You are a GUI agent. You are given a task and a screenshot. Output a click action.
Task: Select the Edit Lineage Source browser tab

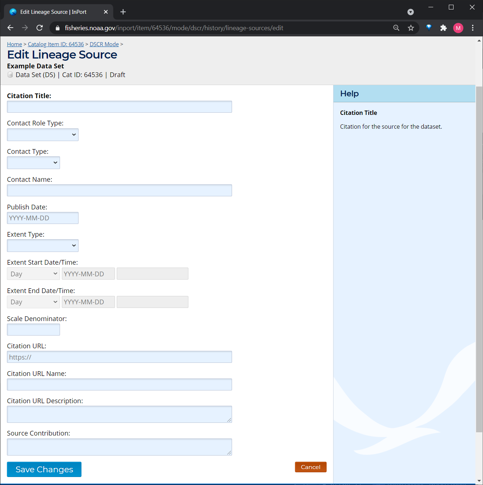[59, 12]
